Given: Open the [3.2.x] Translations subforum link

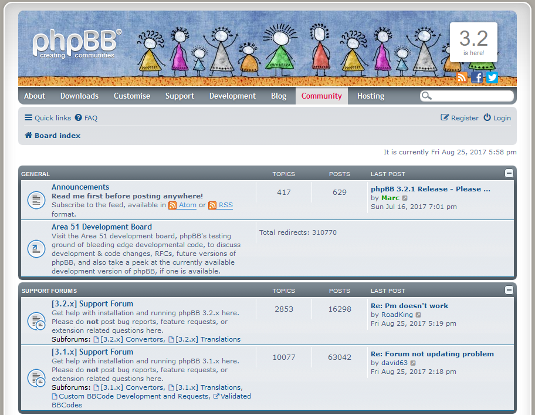Looking at the screenshot, I should tap(208, 340).
